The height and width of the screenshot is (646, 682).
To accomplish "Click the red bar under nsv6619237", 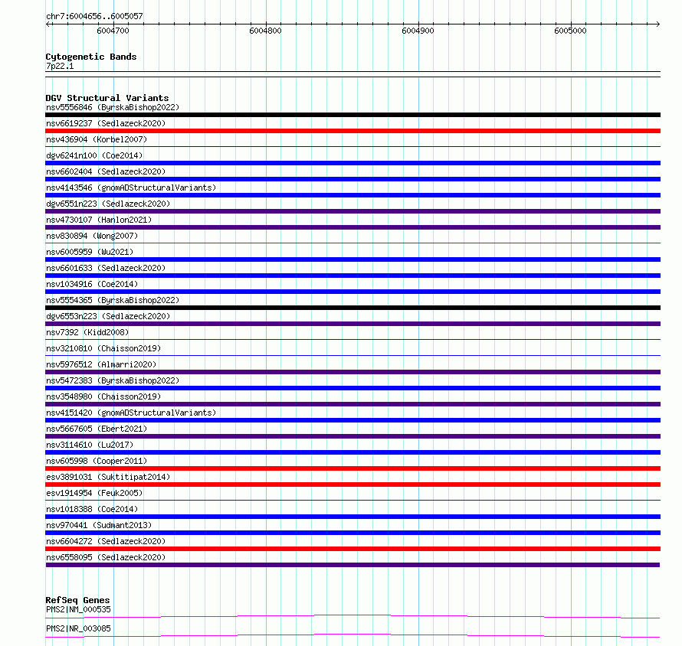I will click(x=352, y=131).
